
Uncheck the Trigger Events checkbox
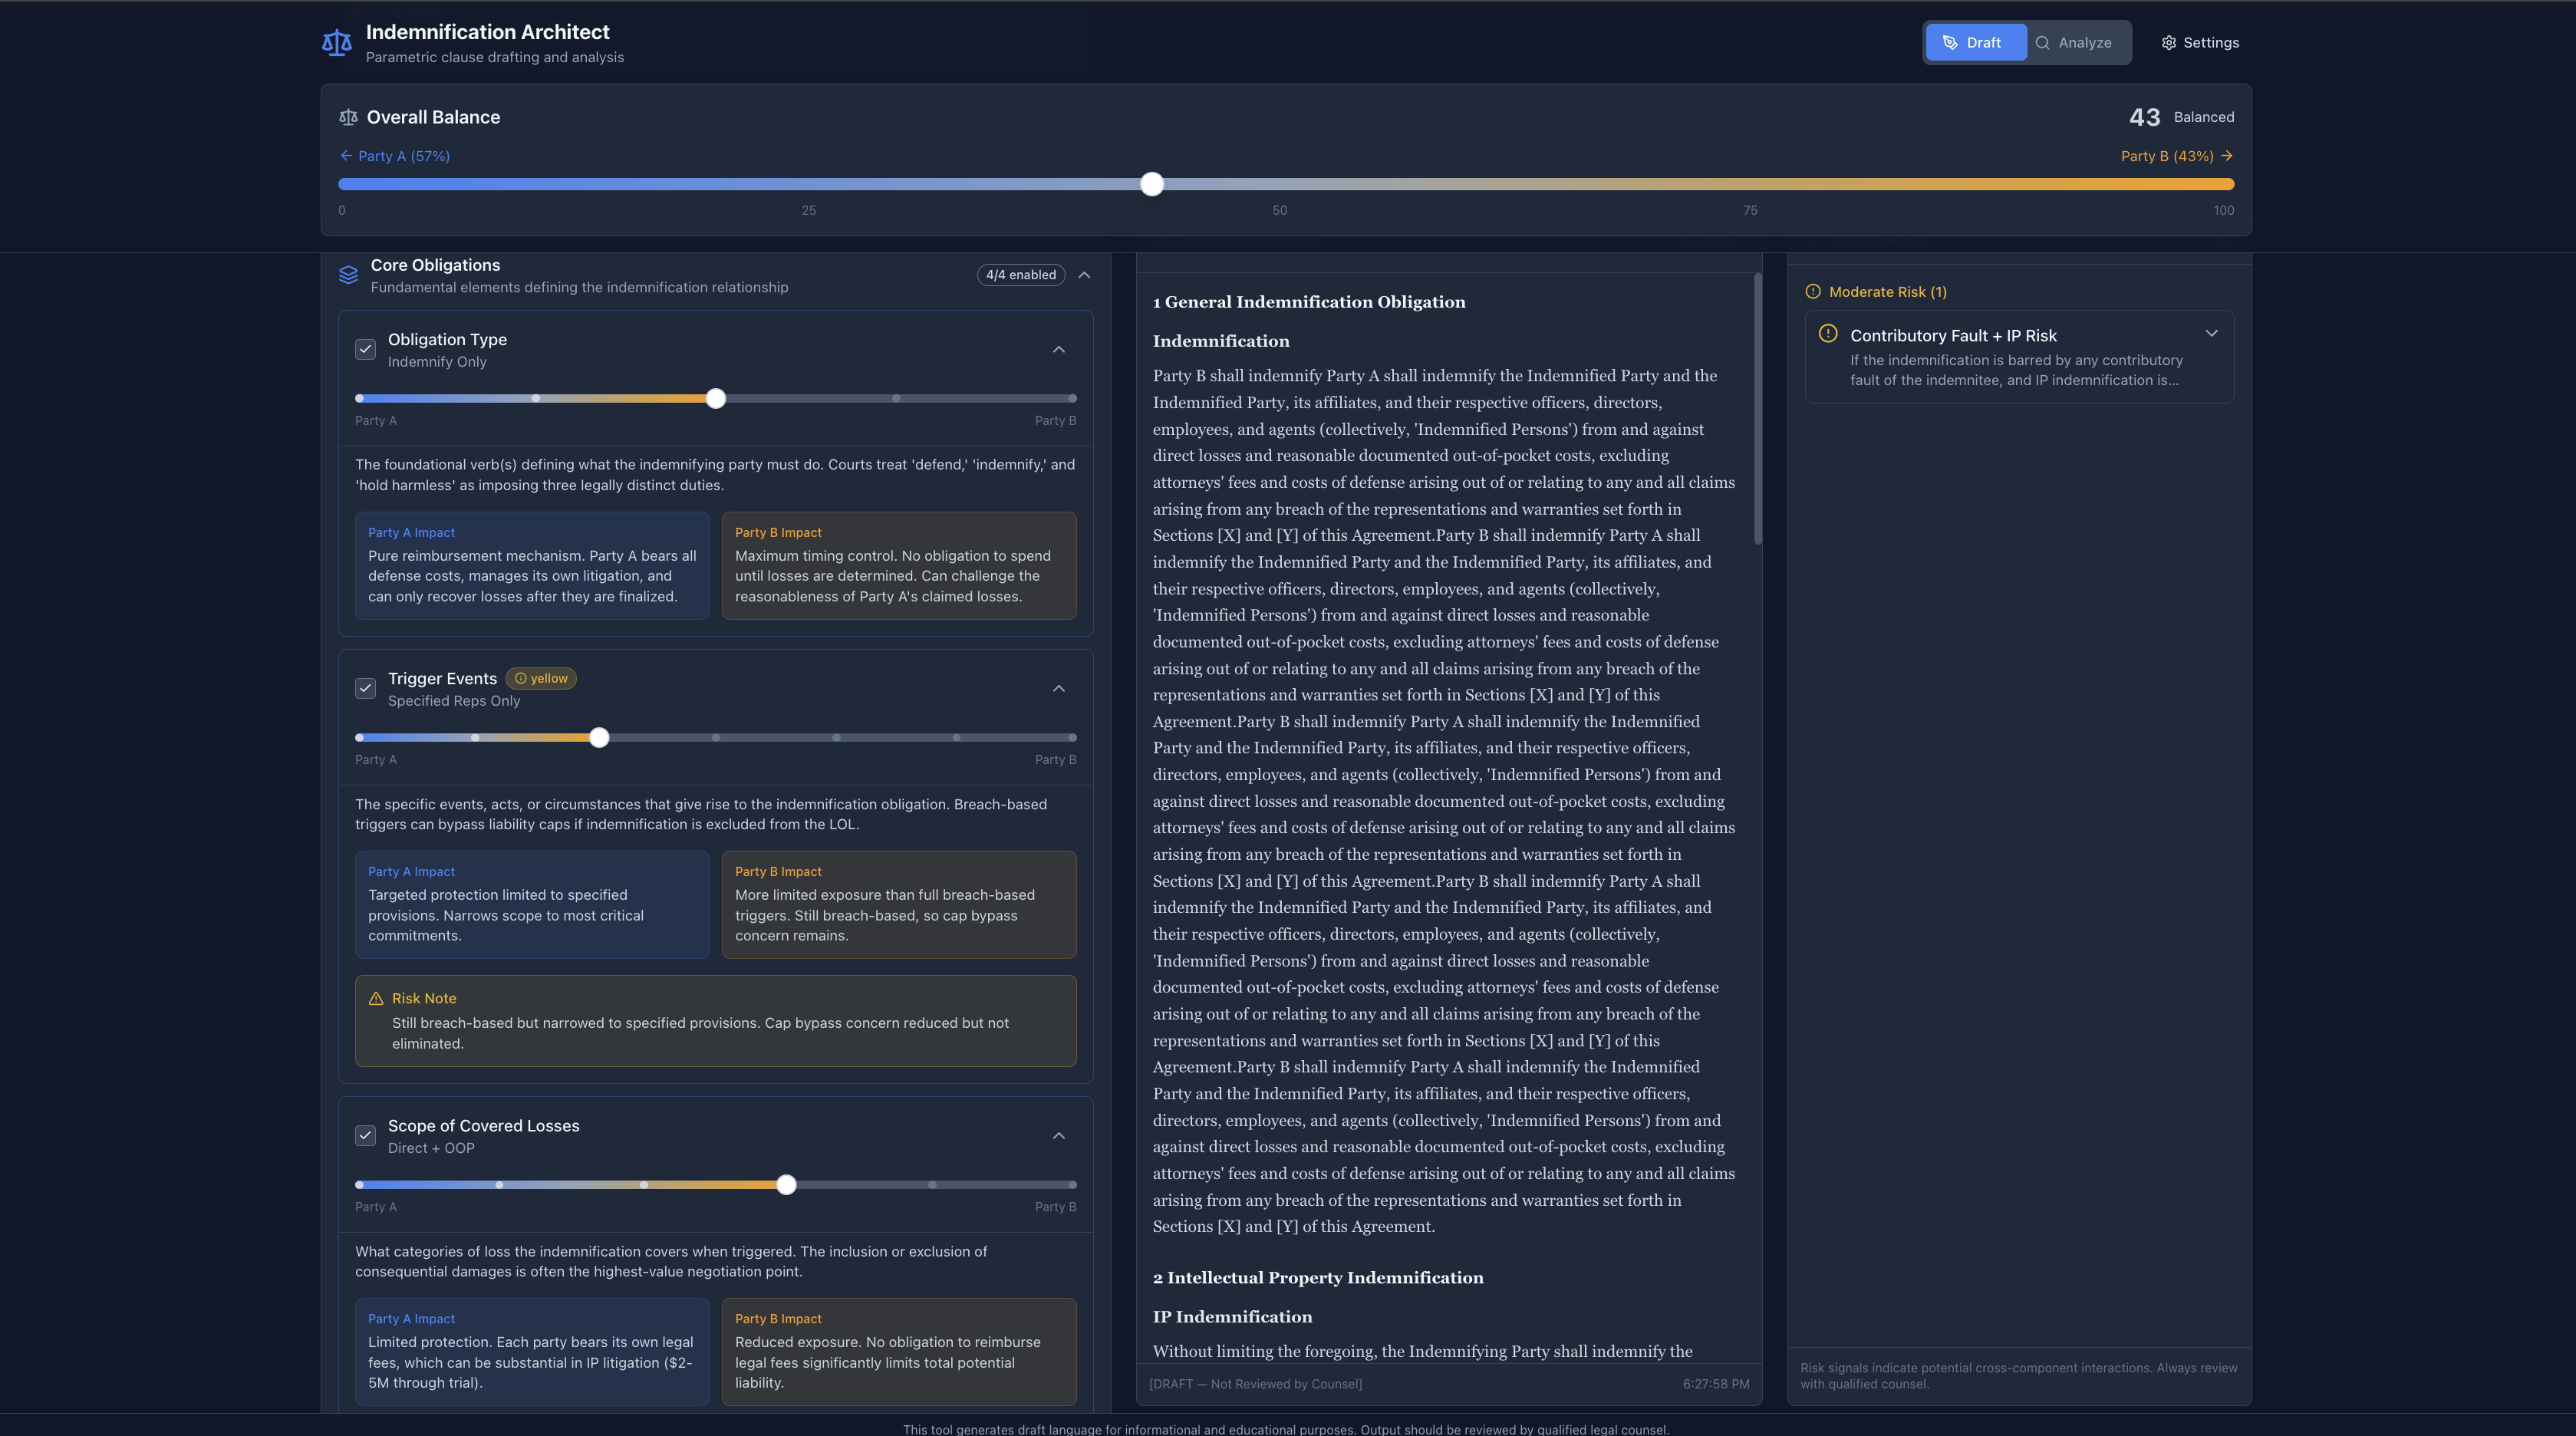tap(365, 689)
